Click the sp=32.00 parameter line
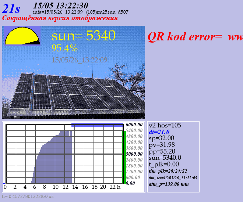This screenshot has height=202, width=243. point(161,138)
